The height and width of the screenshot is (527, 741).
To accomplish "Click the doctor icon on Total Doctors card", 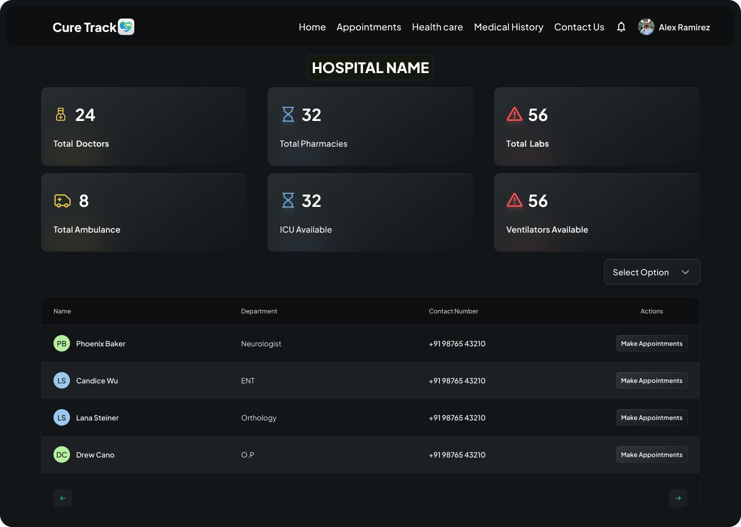I will click(x=61, y=114).
